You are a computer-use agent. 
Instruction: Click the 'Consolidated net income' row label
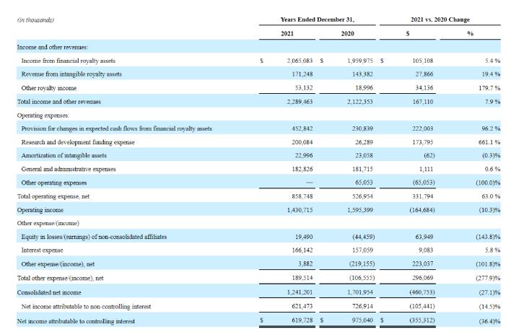tap(49, 292)
